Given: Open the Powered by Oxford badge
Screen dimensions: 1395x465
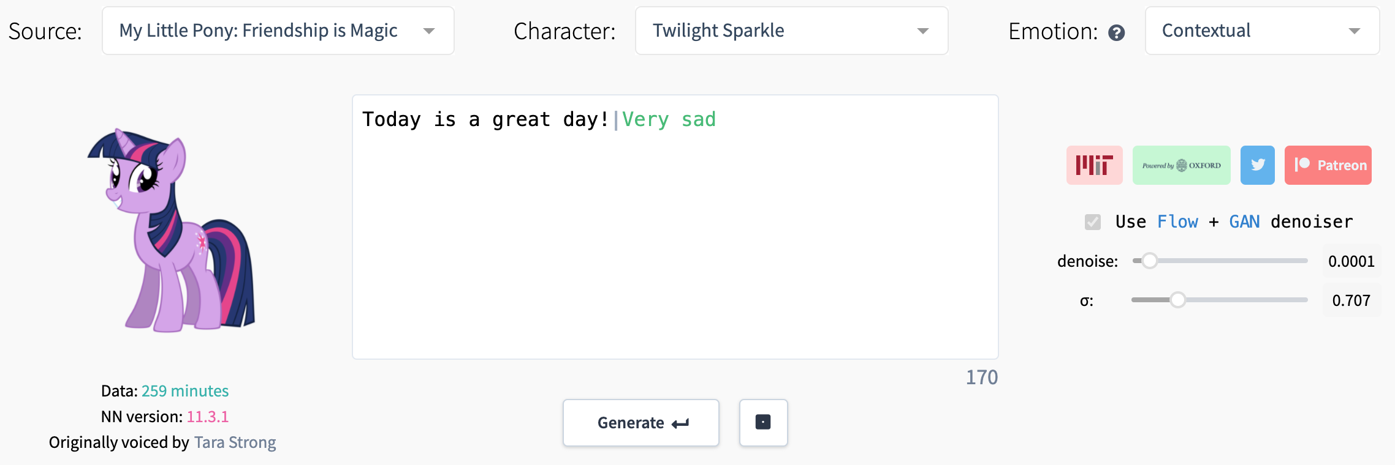Looking at the screenshot, I should coord(1181,165).
